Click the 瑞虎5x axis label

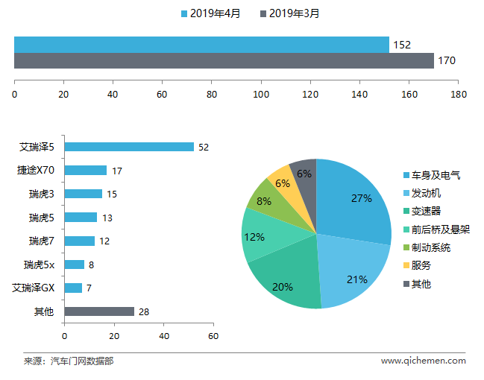pyautogui.click(x=40, y=265)
